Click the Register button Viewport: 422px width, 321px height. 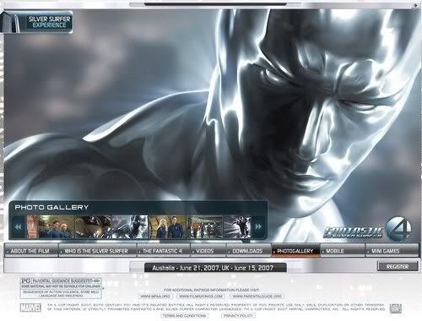tap(398, 266)
